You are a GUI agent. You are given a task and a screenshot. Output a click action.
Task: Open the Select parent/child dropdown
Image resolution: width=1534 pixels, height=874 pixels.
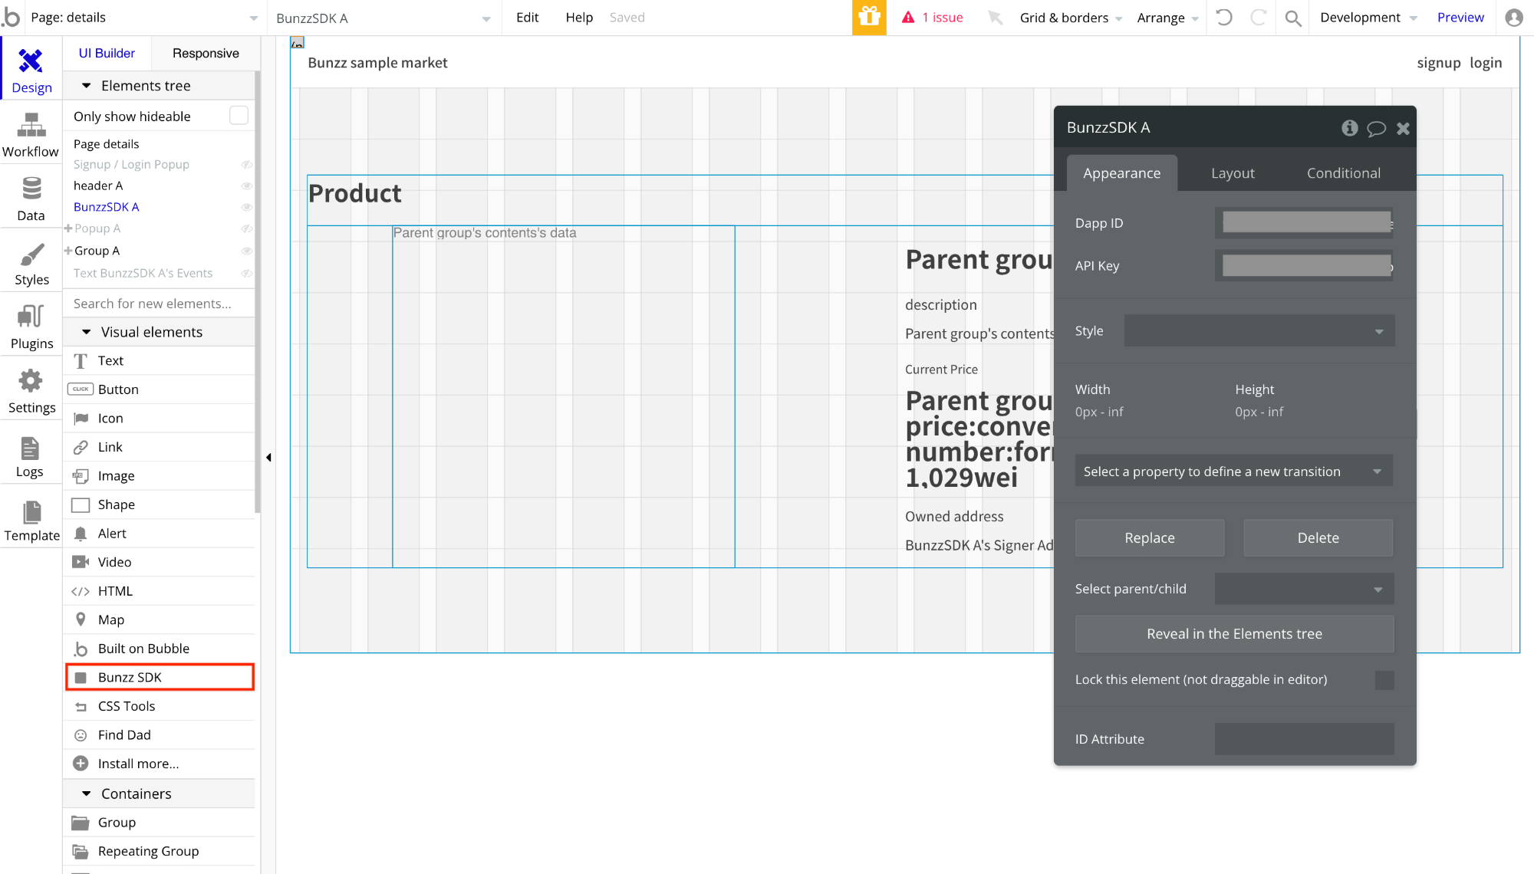[x=1304, y=589]
